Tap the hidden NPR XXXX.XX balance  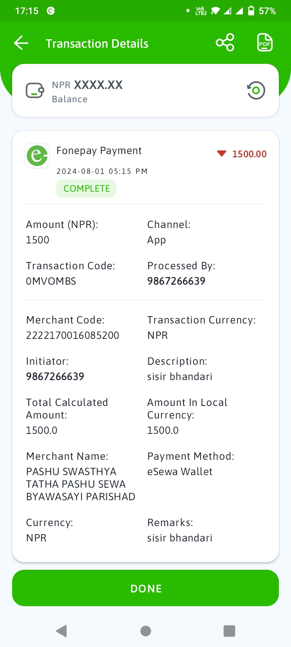pos(87,85)
